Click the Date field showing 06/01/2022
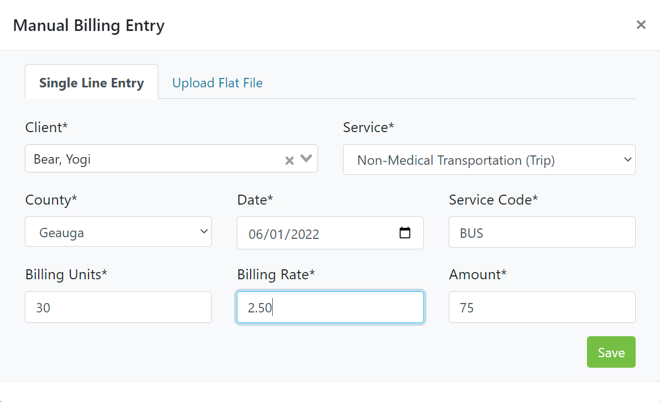The image size is (660, 402). pos(310,233)
